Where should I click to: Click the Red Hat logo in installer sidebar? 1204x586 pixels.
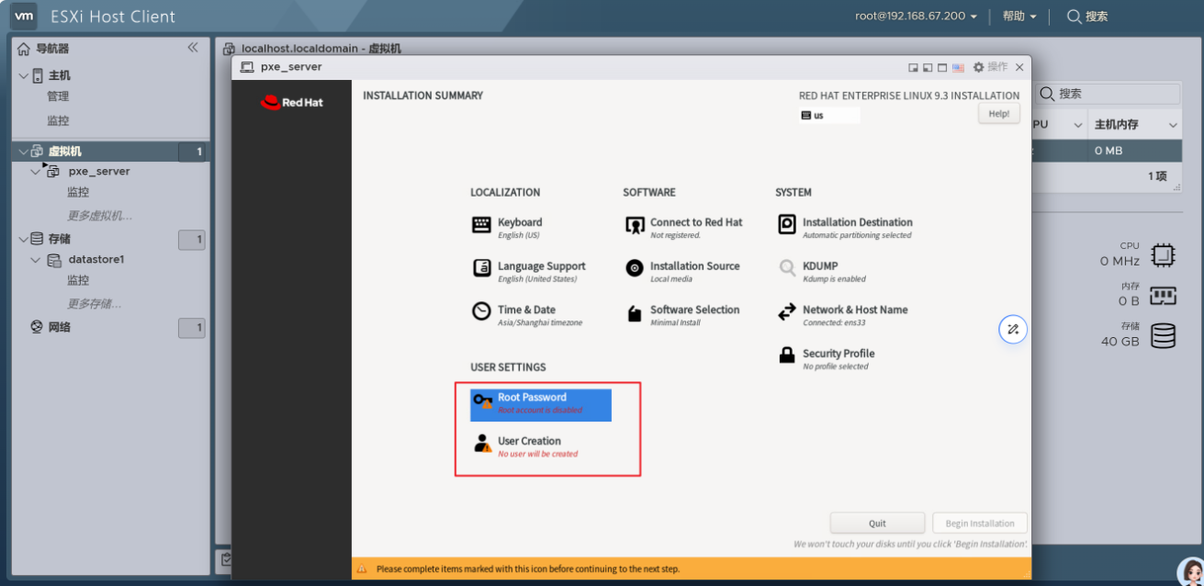click(292, 103)
